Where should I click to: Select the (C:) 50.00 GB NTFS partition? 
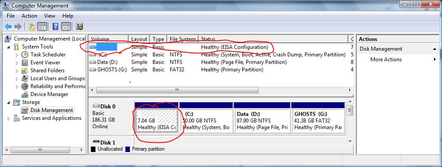pyautogui.click(x=206, y=121)
